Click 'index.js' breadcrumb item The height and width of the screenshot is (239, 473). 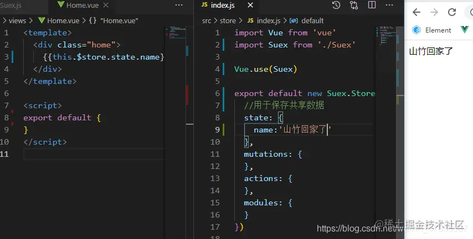[264, 21]
